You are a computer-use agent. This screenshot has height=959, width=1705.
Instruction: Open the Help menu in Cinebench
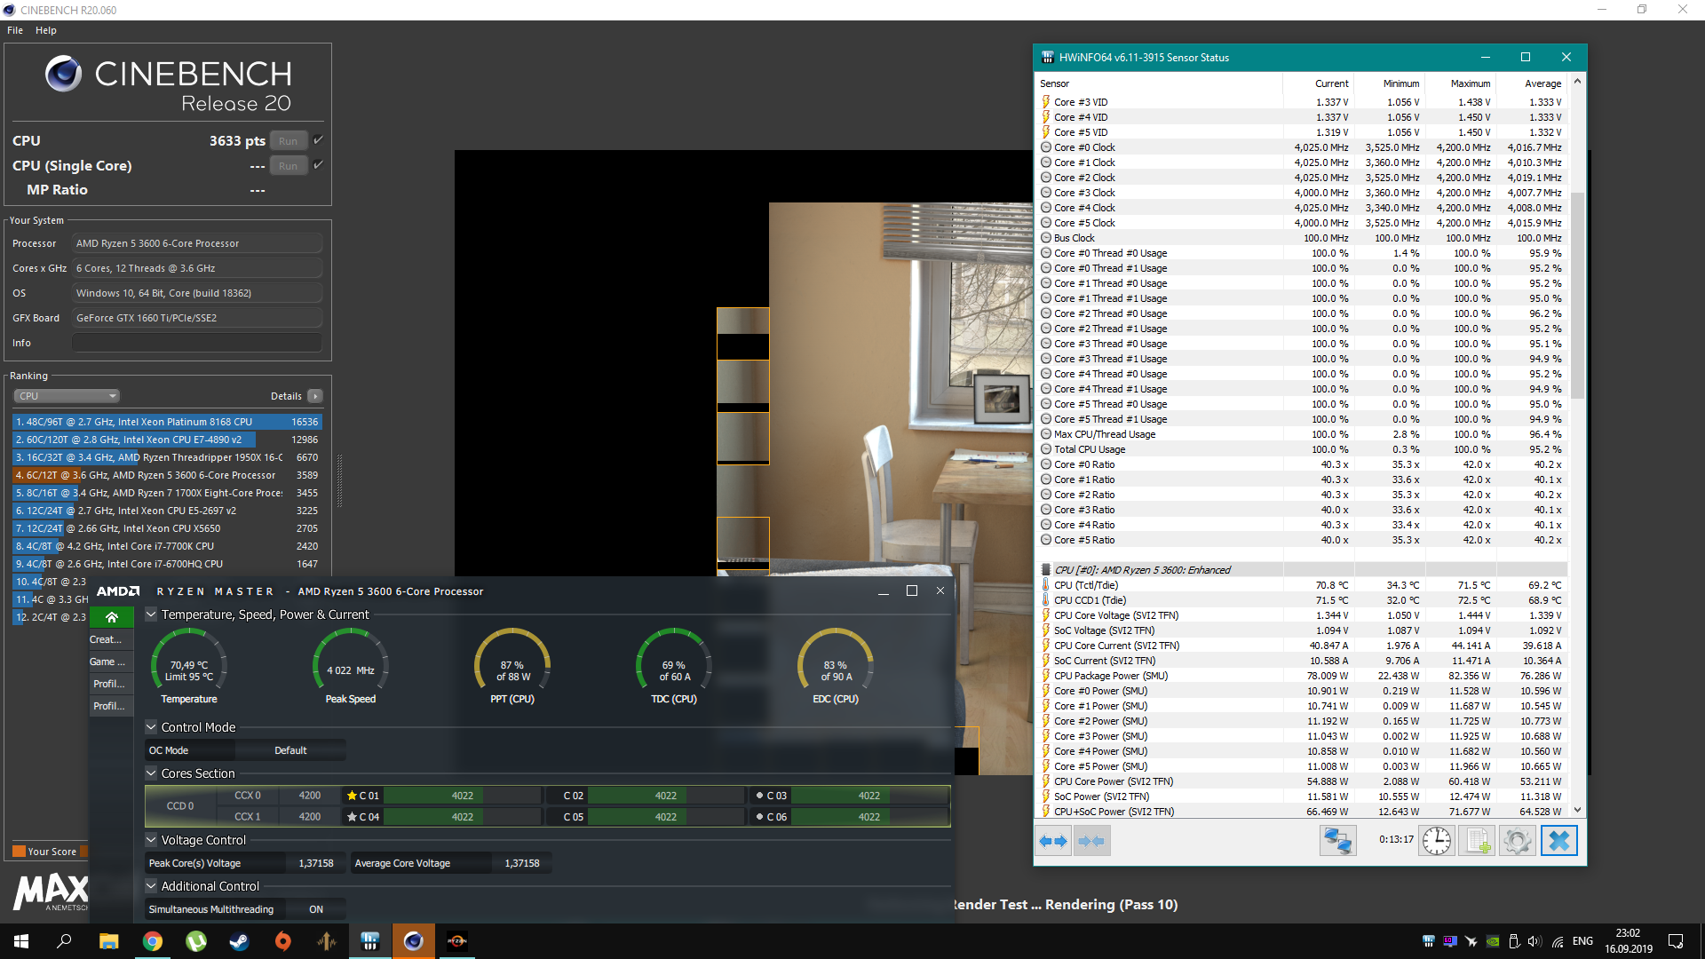tap(46, 30)
